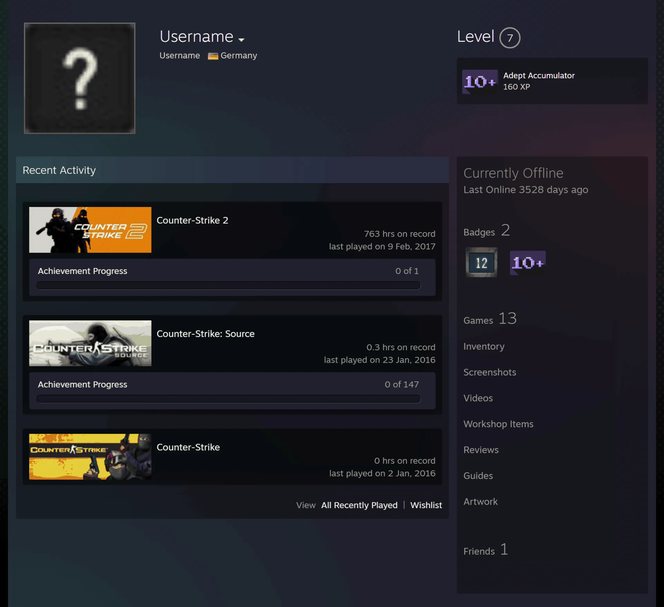This screenshot has width=664, height=607.
Task: Click 'last played on 2 Jan, 2016' text
Action: [382, 473]
